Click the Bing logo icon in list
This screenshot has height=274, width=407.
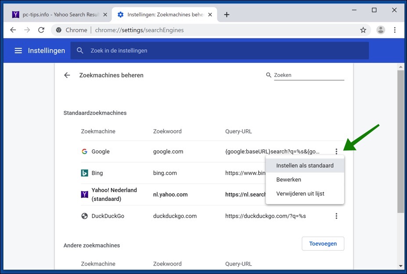tap(84, 173)
